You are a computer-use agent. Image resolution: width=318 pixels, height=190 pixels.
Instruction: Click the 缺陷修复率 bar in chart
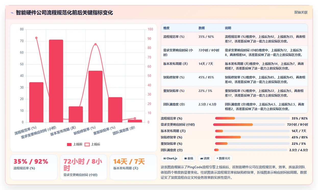(95, 97)
